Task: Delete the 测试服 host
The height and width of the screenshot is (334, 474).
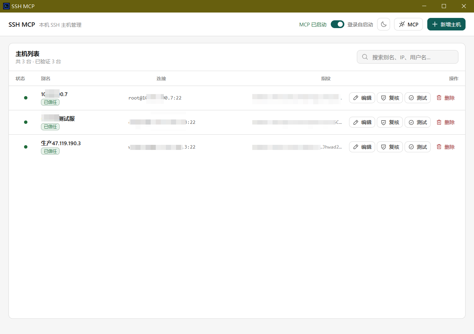Action: click(x=446, y=122)
